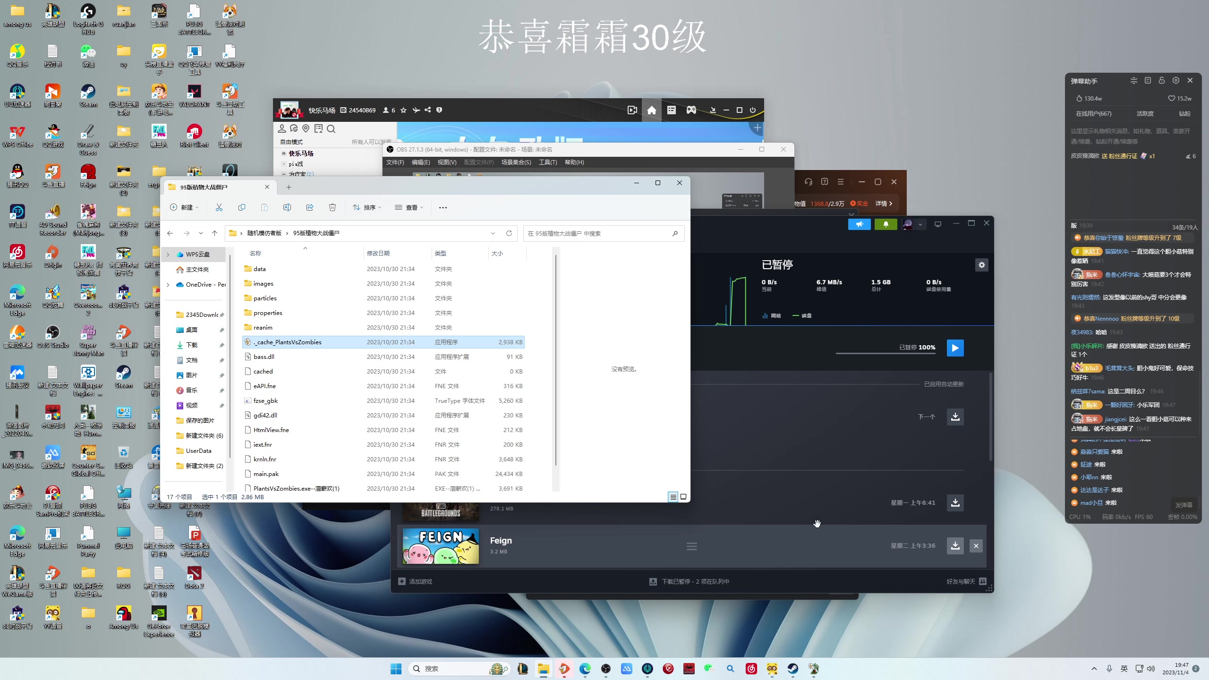Viewport: 1209px width, 680px height.
Task: Open recent locations dropdown arrow
Action: [201, 233]
